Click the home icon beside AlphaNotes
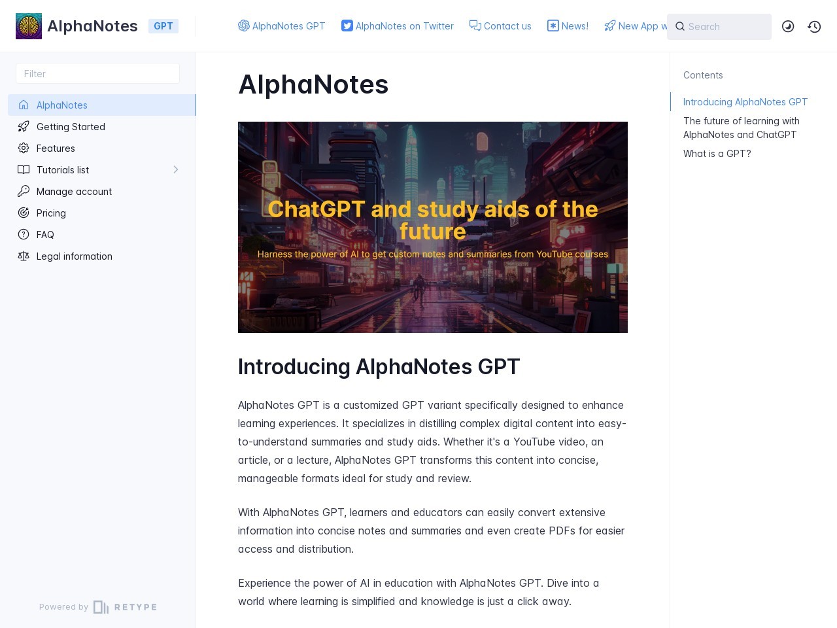The height and width of the screenshot is (628, 837). [x=24, y=105]
